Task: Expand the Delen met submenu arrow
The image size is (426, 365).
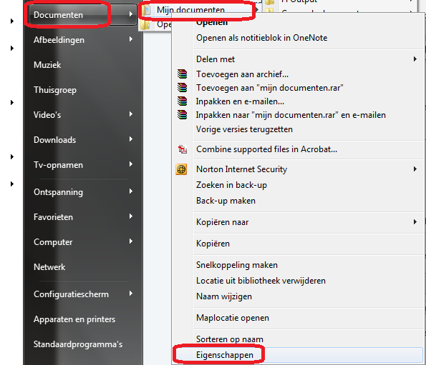Action: point(415,59)
